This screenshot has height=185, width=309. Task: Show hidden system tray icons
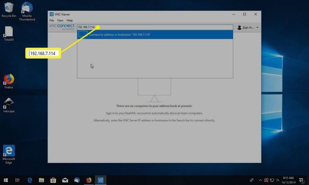(x=261, y=180)
